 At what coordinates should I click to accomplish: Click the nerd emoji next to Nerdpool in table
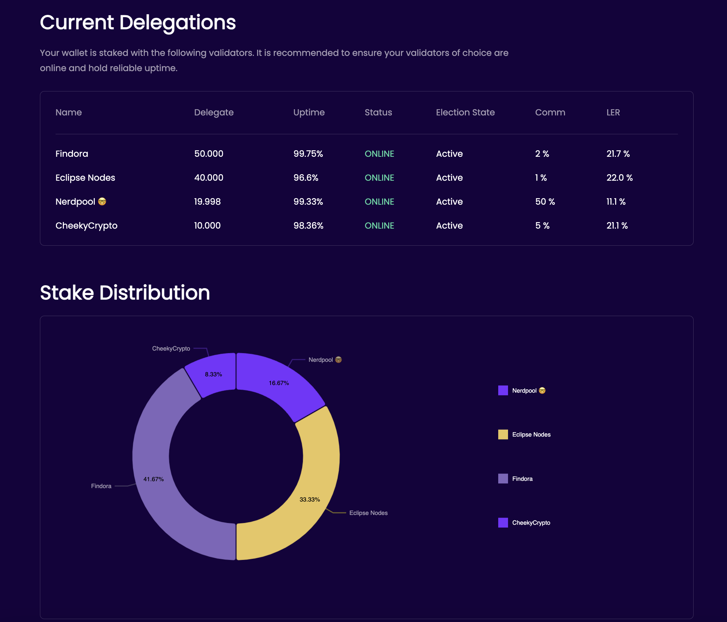point(102,201)
